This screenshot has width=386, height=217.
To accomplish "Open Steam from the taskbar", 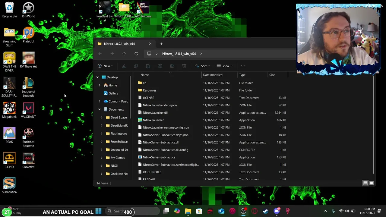I will [x=265, y=211].
